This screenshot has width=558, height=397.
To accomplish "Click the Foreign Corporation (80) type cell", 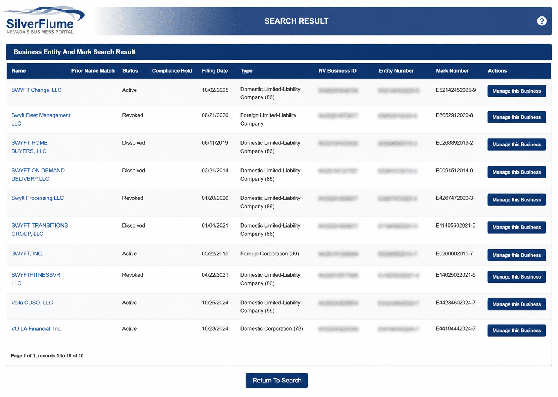I will (270, 253).
